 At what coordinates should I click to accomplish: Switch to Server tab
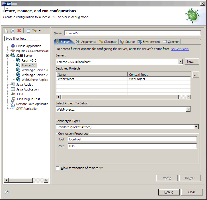click(x=63, y=42)
